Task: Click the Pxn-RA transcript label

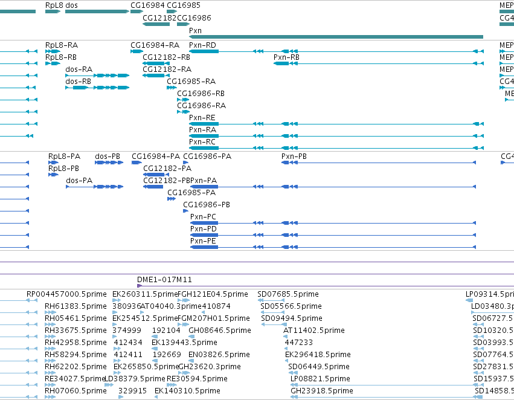Action: click(x=203, y=130)
